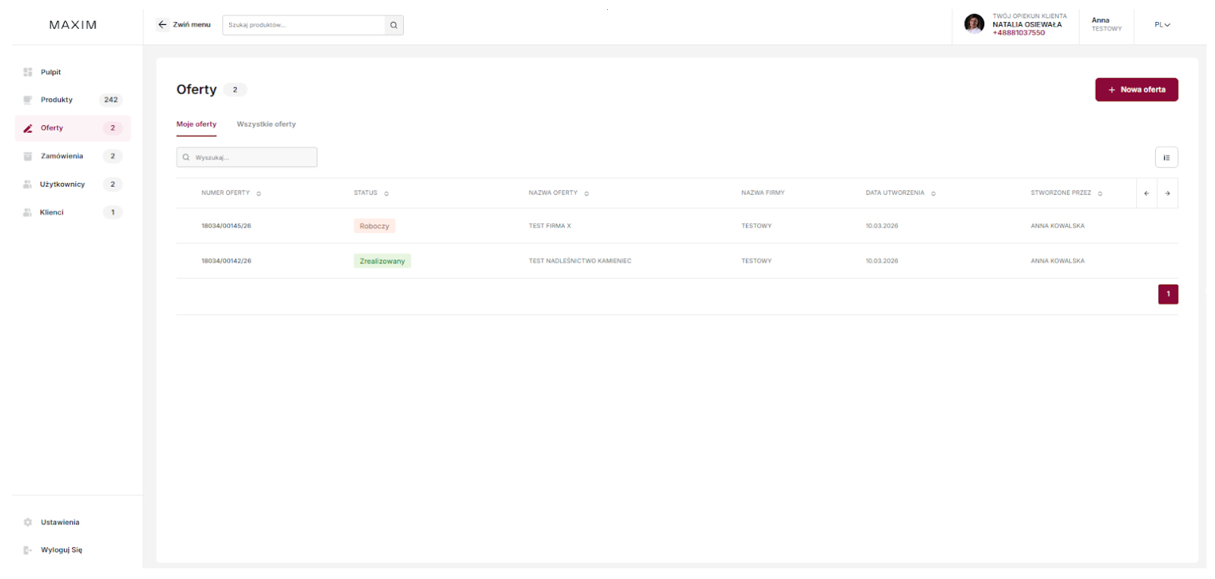The height and width of the screenshot is (579, 1215).
Task: Open Ustawienia settings in sidebar
Action: point(59,522)
